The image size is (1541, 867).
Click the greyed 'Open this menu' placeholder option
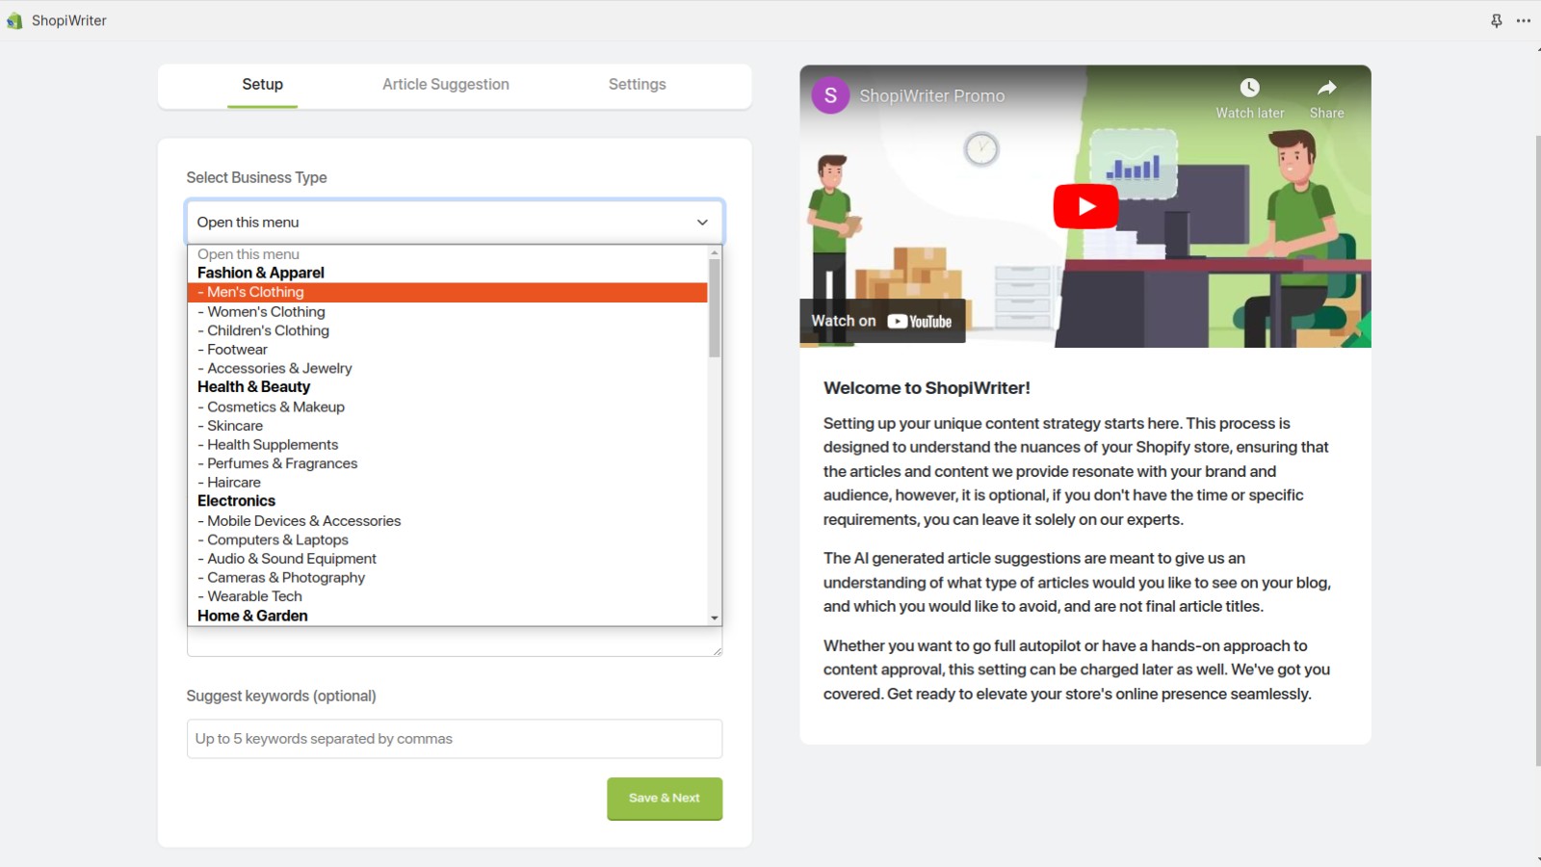tap(448, 255)
